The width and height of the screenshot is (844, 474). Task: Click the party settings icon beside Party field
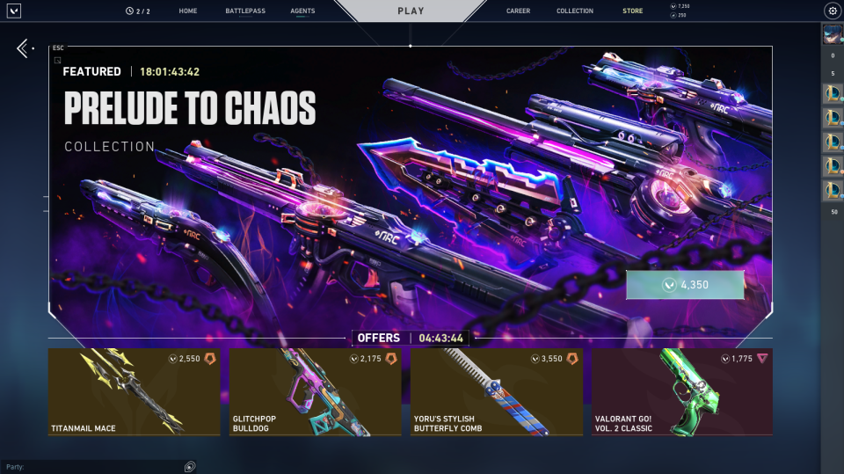[190, 466]
